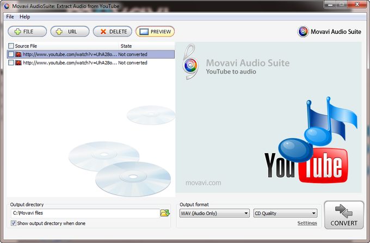This screenshot has width=370, height=243.
Task: Open the PREVIEW button
Action: click(155, 32)
